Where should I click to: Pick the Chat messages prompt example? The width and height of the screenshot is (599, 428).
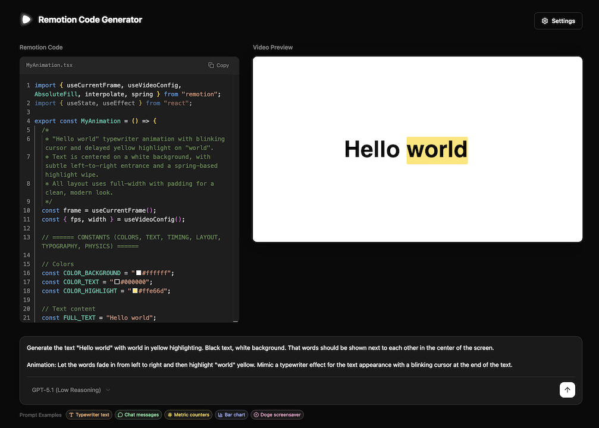138,415
